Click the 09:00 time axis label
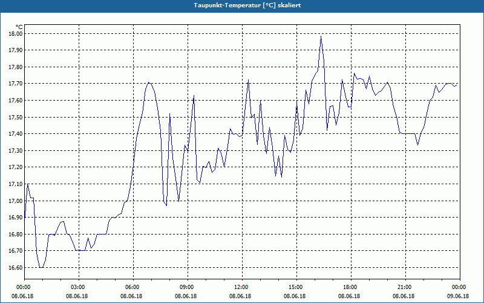Image resolution: width=484 pixels, height=303 pixels. (188, 287)
